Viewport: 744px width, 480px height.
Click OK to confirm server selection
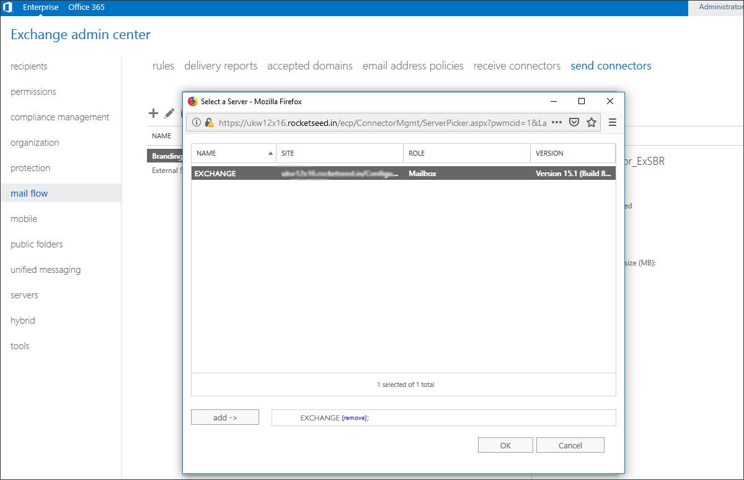pos(505,445)
